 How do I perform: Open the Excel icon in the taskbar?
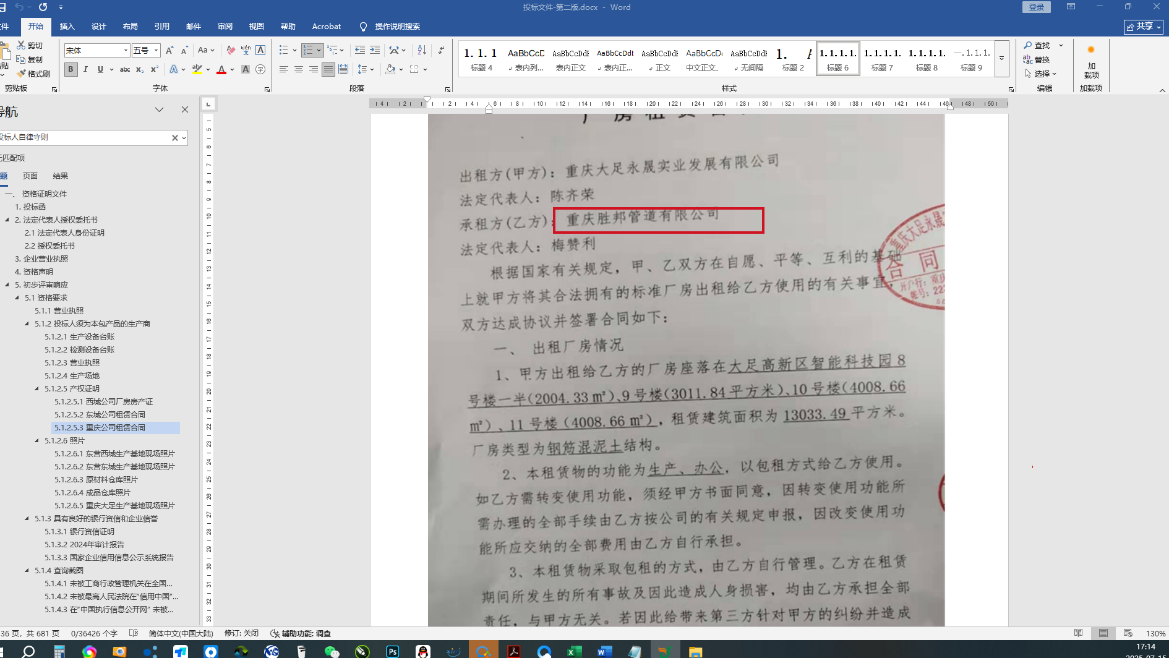pos(575,651)
